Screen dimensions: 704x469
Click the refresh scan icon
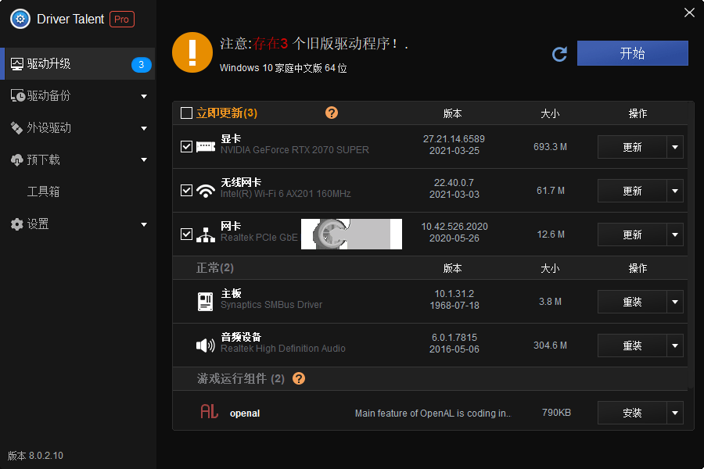(x=559, y=54)
